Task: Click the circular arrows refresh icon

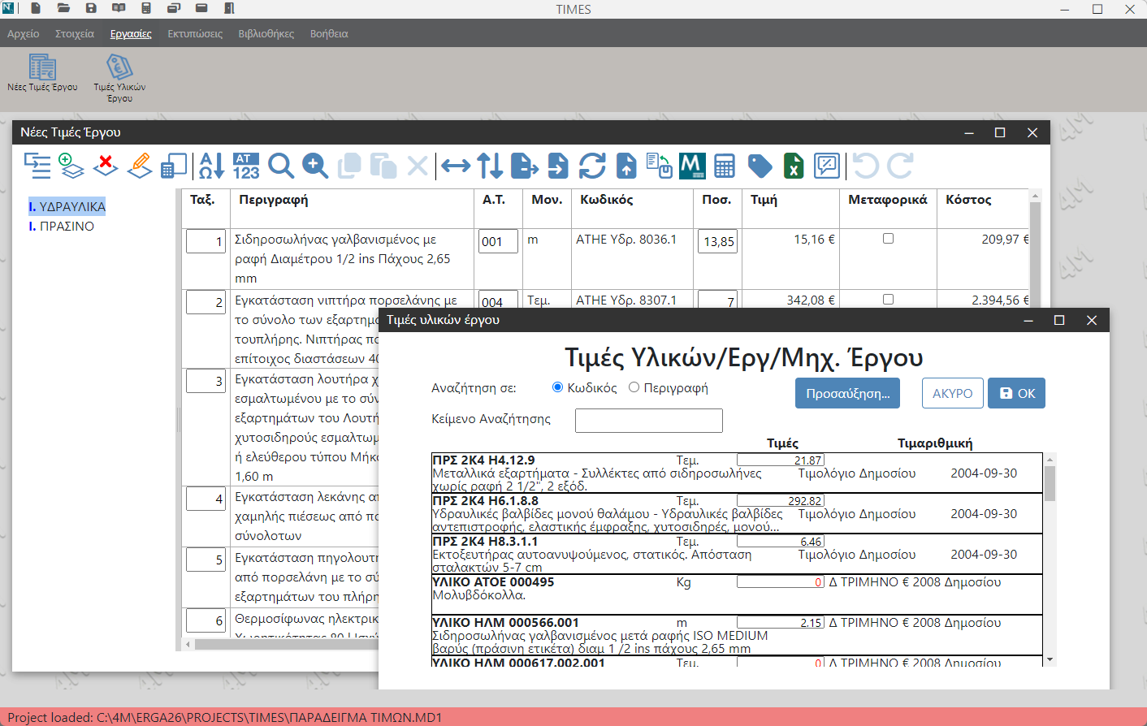Action: (x=592, y=166)
